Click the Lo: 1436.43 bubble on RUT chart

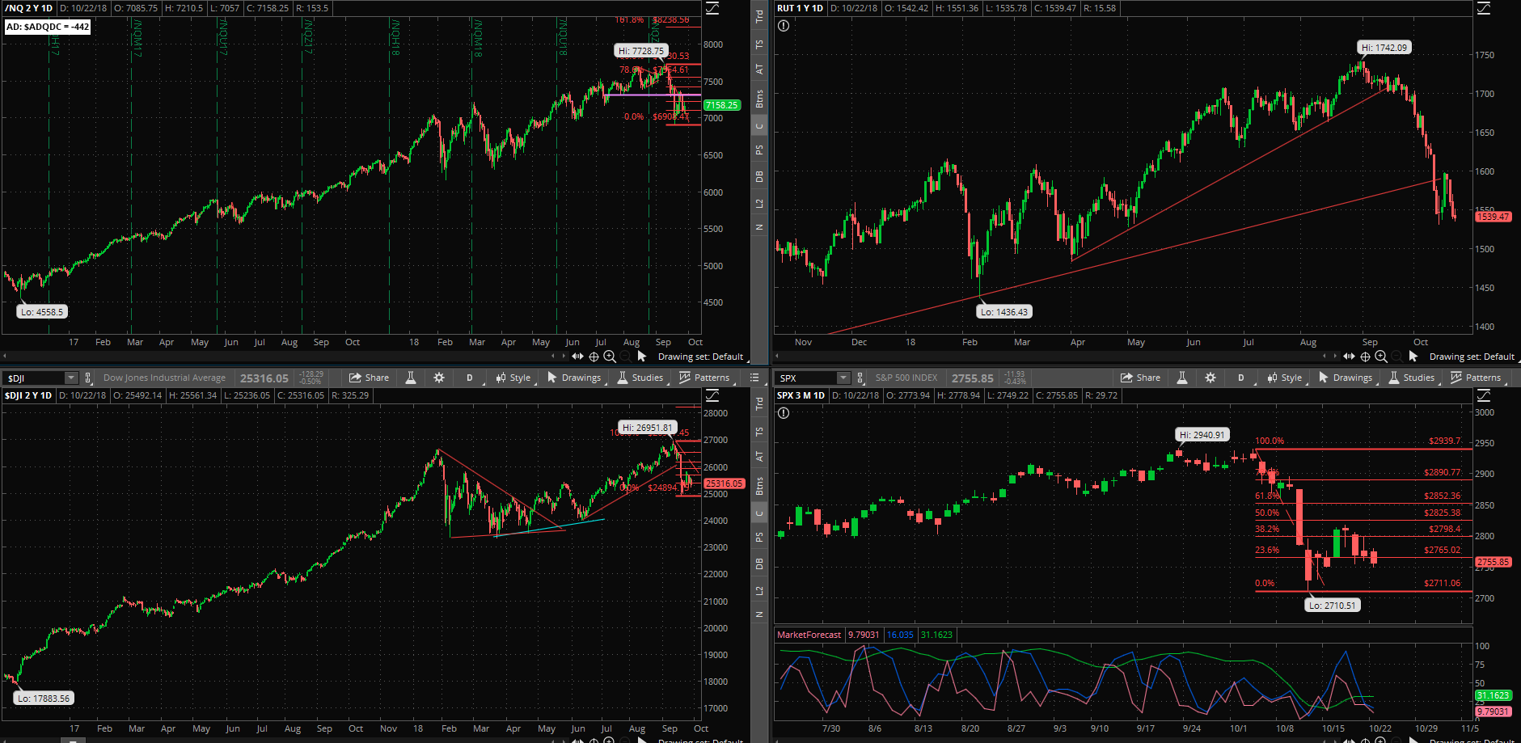tap(1004, 312)
